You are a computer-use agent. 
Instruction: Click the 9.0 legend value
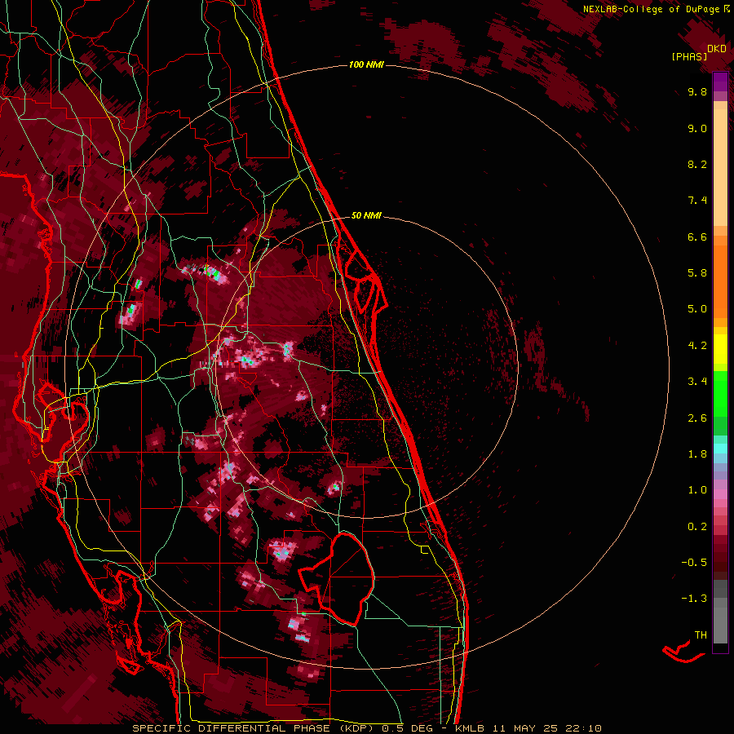(697, 128)
